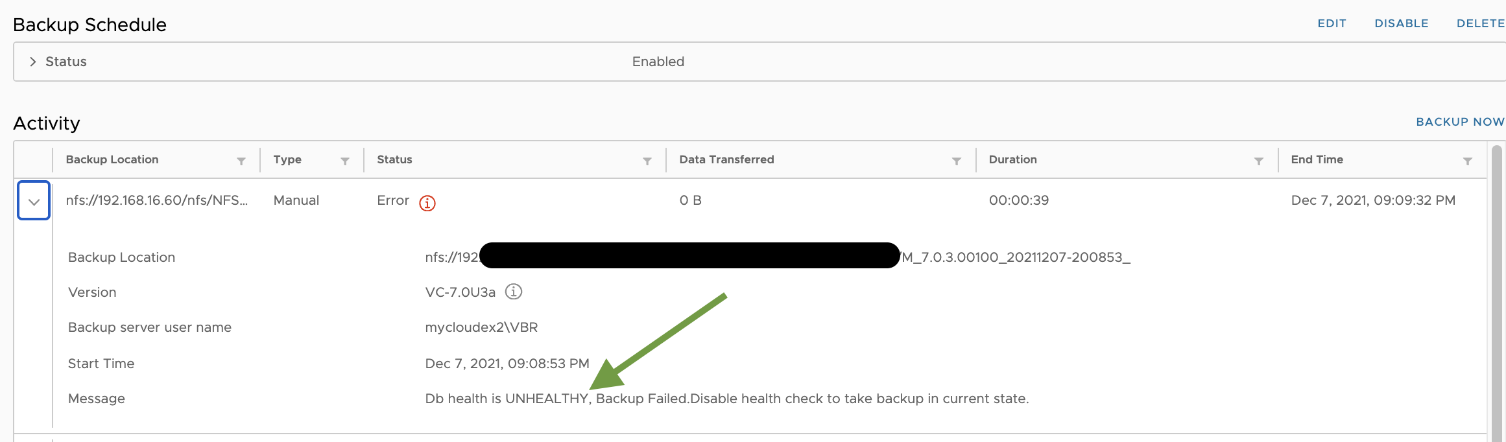The height and width of the screenshot is (442, 1506).
Task: Open the Backup Location column filter
Action: point(241,161)
